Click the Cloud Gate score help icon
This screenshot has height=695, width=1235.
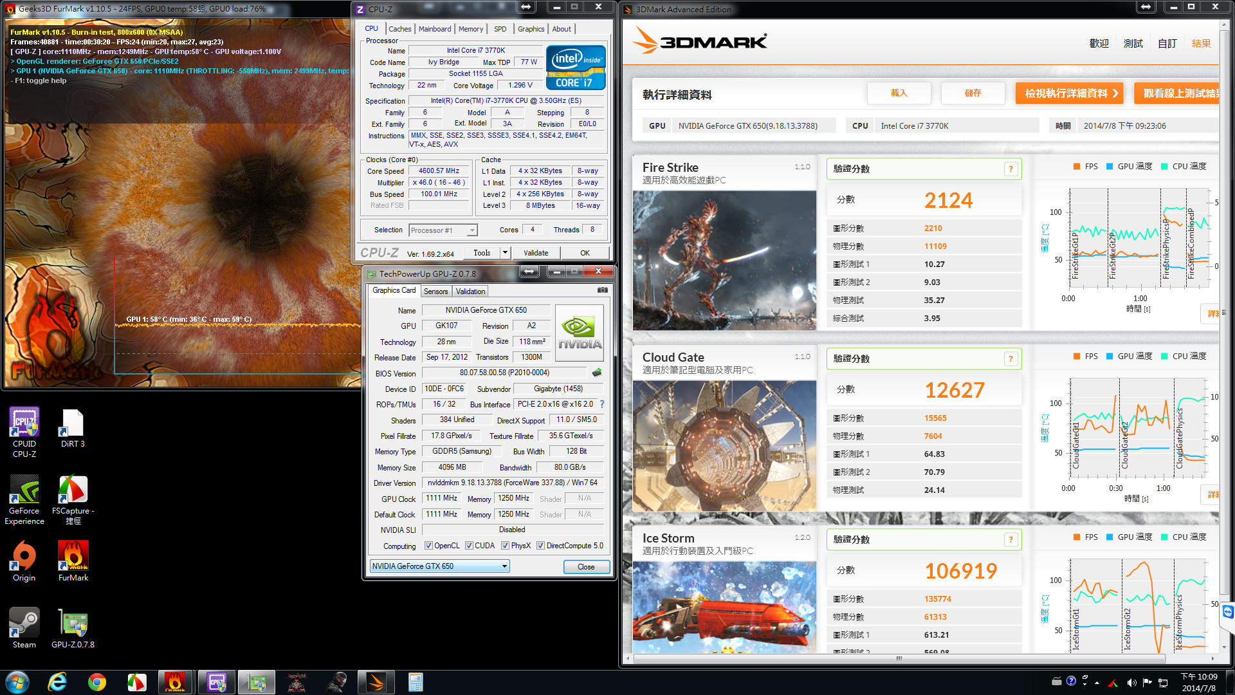[x=1011, y=359]
